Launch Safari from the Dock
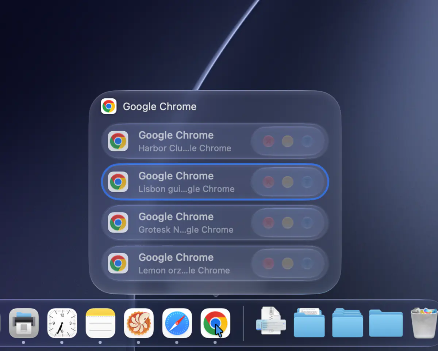This screenshot has height=351, width=438. click(x=177, y=323)
